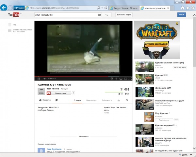Open Идиоты (золотая коллекция) video
Viewport: 196px width, 157px height.
pyautogui.click(x=169, y=62)
